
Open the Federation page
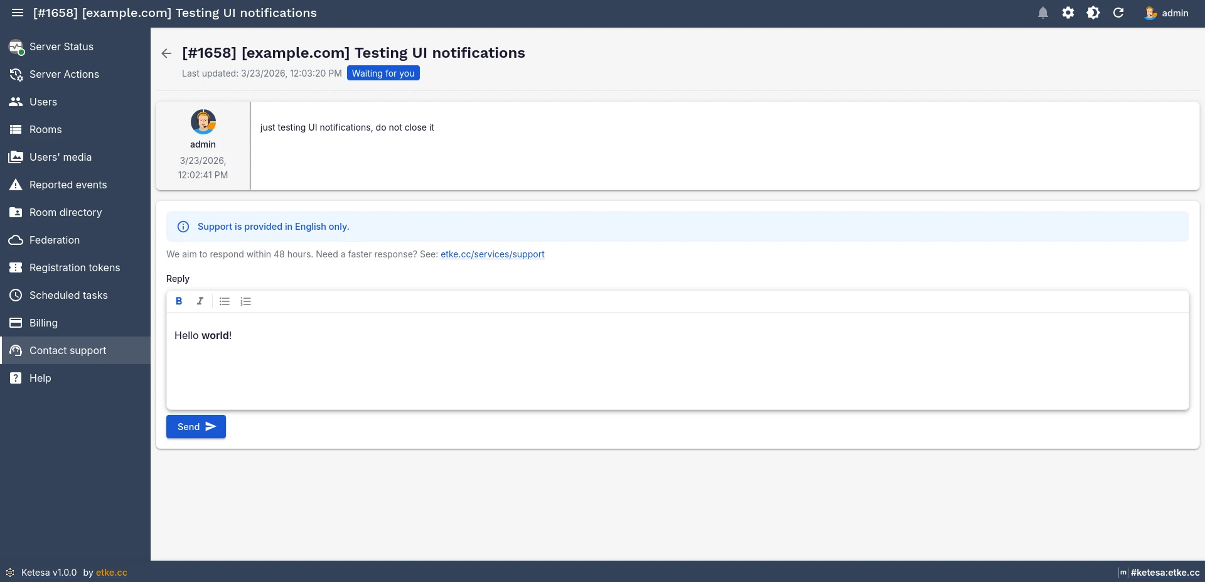[54, 240]
